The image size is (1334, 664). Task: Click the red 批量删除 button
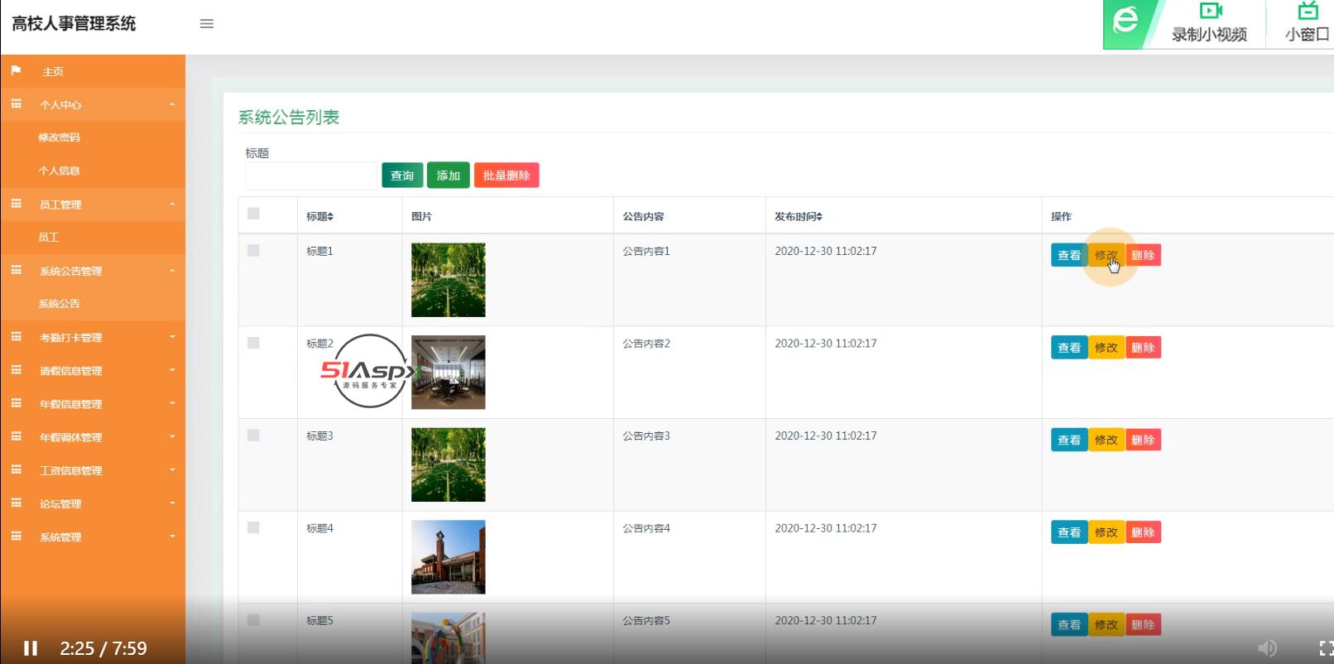click(x=506, y=176)
